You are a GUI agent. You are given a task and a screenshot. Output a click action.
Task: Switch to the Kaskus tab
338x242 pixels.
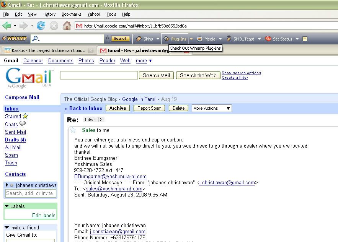(49, 50)
